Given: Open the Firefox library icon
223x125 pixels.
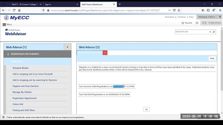Looking at the screenshot, I should pos(203,10).
